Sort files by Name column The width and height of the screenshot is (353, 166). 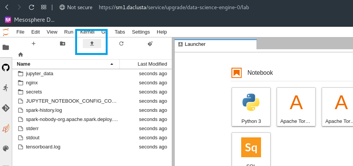point(66,64)
